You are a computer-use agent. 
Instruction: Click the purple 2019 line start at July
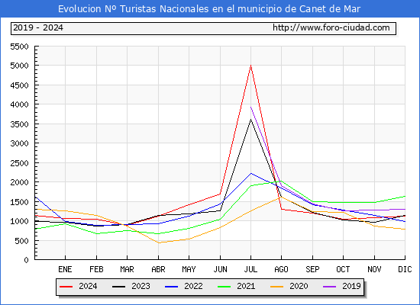[x=250, y=107]
